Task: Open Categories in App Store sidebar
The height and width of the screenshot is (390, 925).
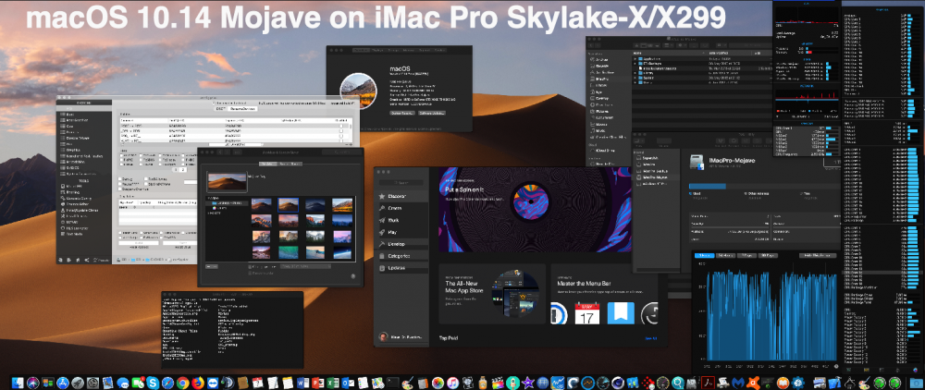Action: point(403,256)
